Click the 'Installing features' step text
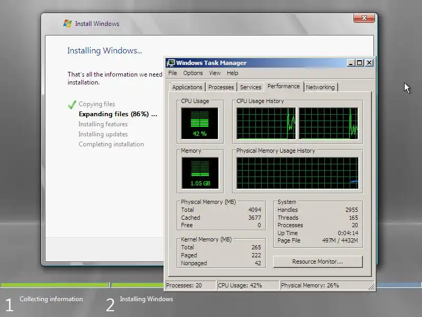 pos(103,124)
